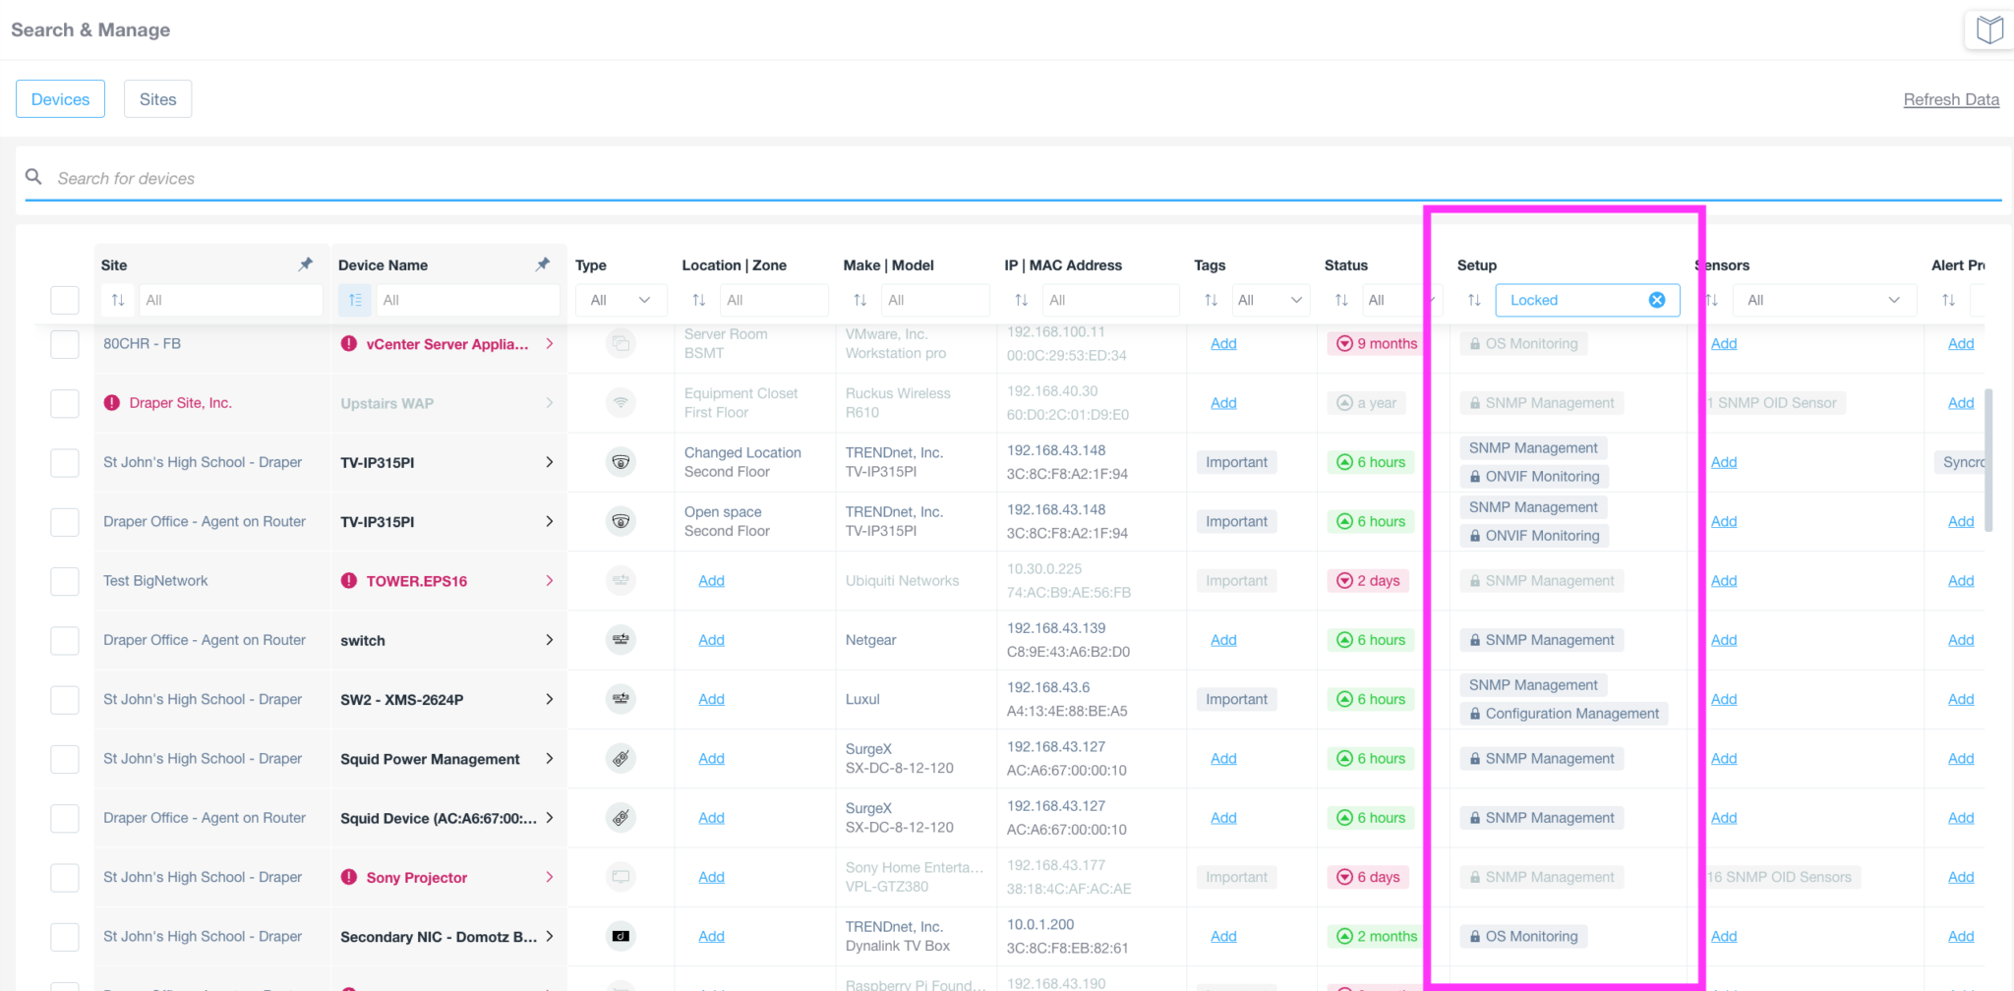Sort the Status column
Viewport: 2014px width, 991px height.
point(1341,300)
